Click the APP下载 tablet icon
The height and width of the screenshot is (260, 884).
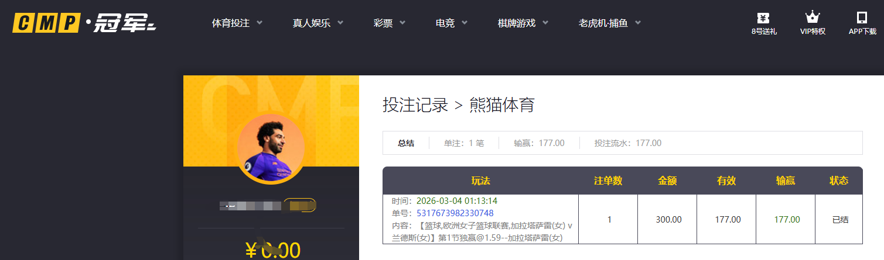(862, 18)
